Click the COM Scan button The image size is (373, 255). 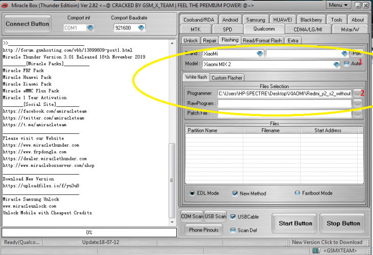(192, 216)
